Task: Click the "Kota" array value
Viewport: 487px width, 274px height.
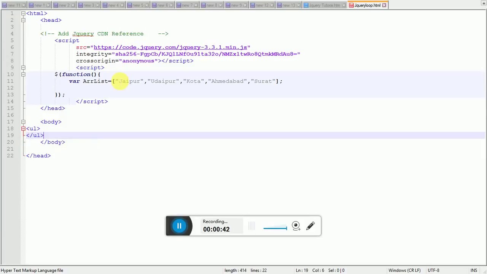Action: [194, 81]
